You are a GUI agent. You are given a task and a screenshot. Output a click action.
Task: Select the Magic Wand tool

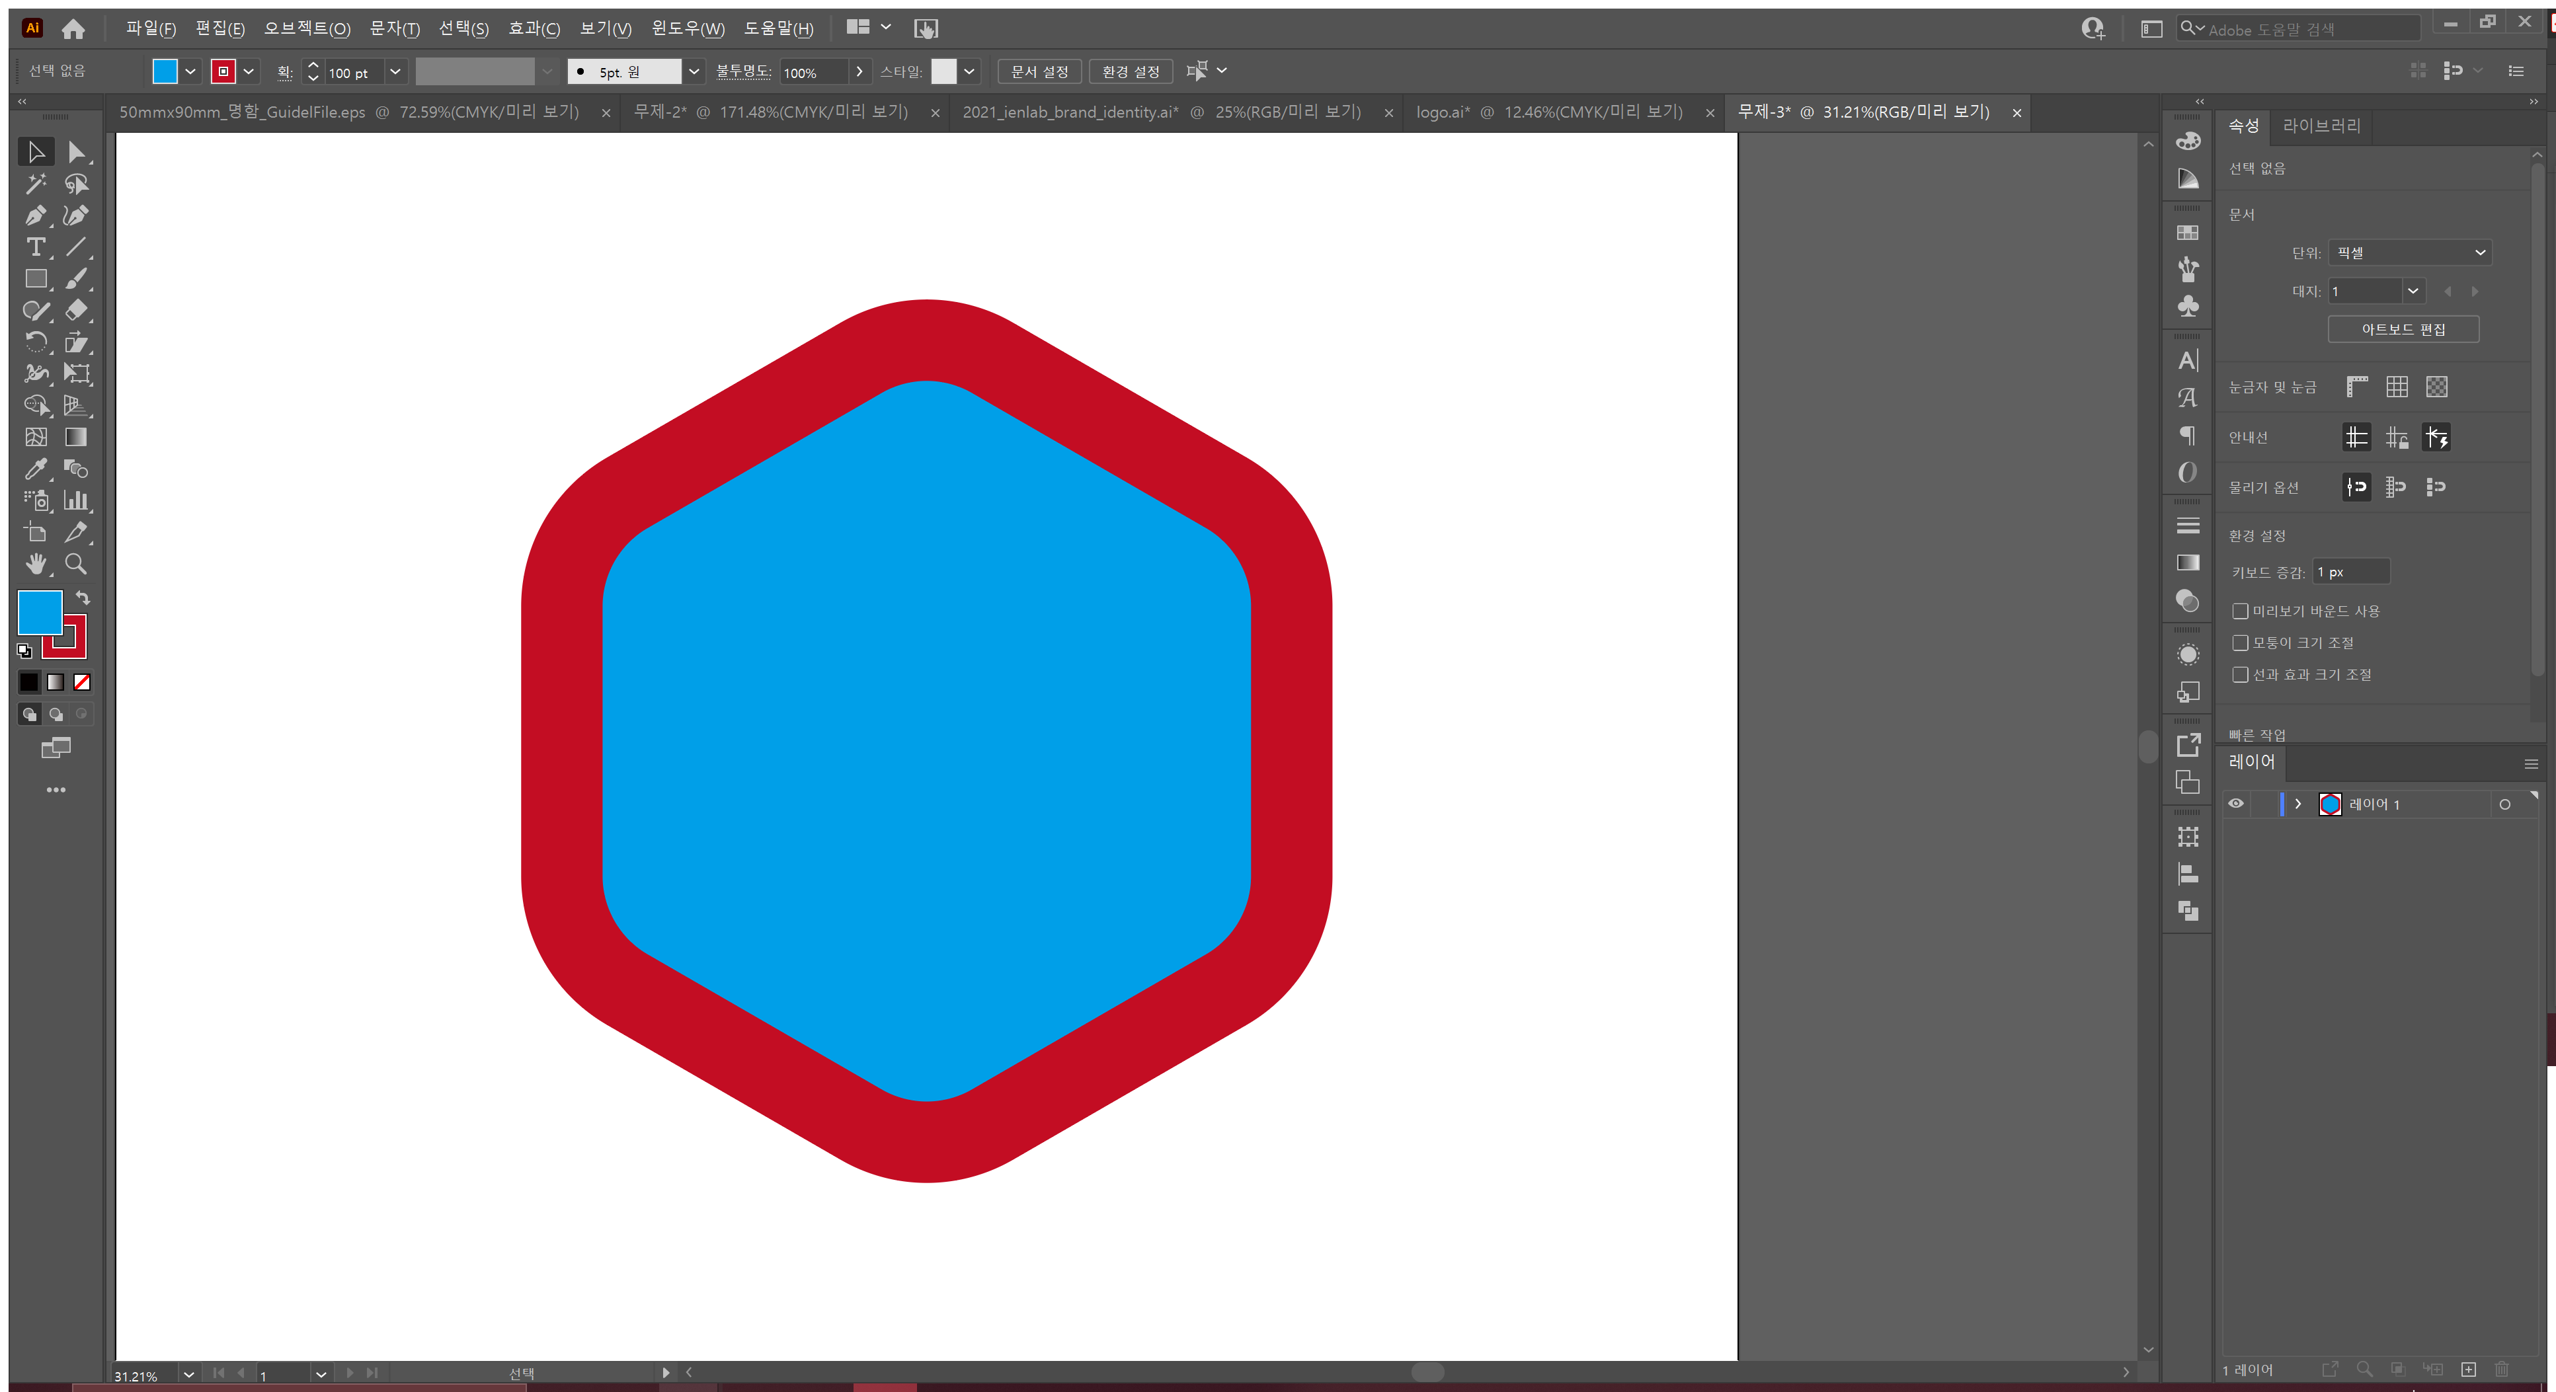pos(36,184)
